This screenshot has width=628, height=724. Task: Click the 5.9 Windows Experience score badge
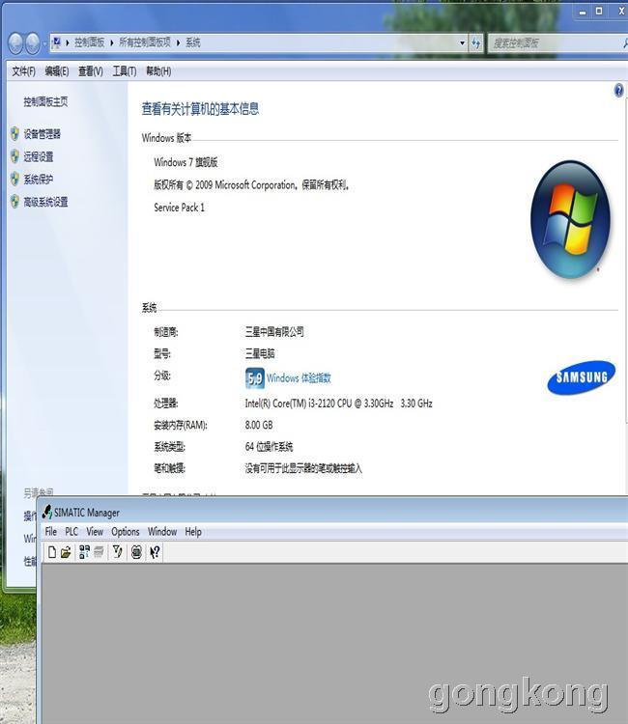[255, 378]
